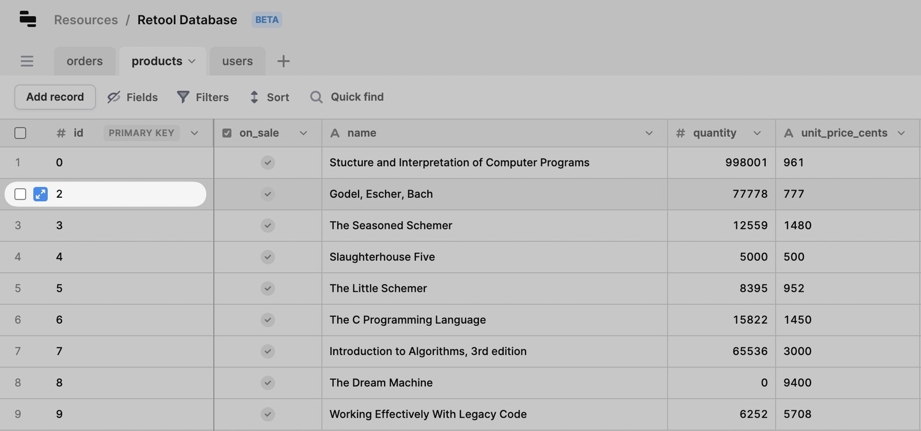Check the row selection box for id 2

20,194
